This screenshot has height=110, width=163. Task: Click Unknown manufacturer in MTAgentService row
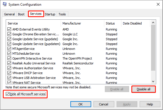pos(69,49)
